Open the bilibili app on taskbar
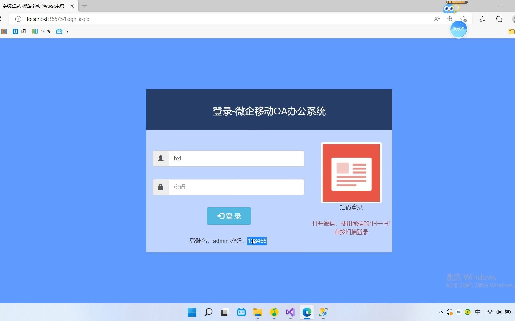515x321 pixels. click(x=241, y=312)
